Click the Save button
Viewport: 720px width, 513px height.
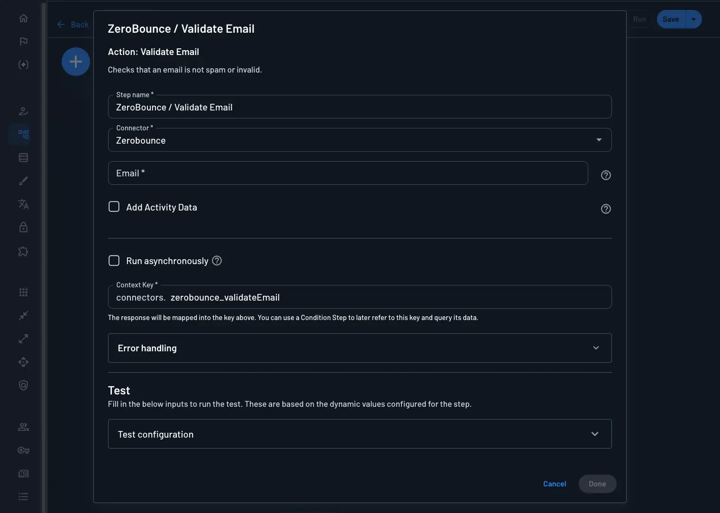point(671,19)
